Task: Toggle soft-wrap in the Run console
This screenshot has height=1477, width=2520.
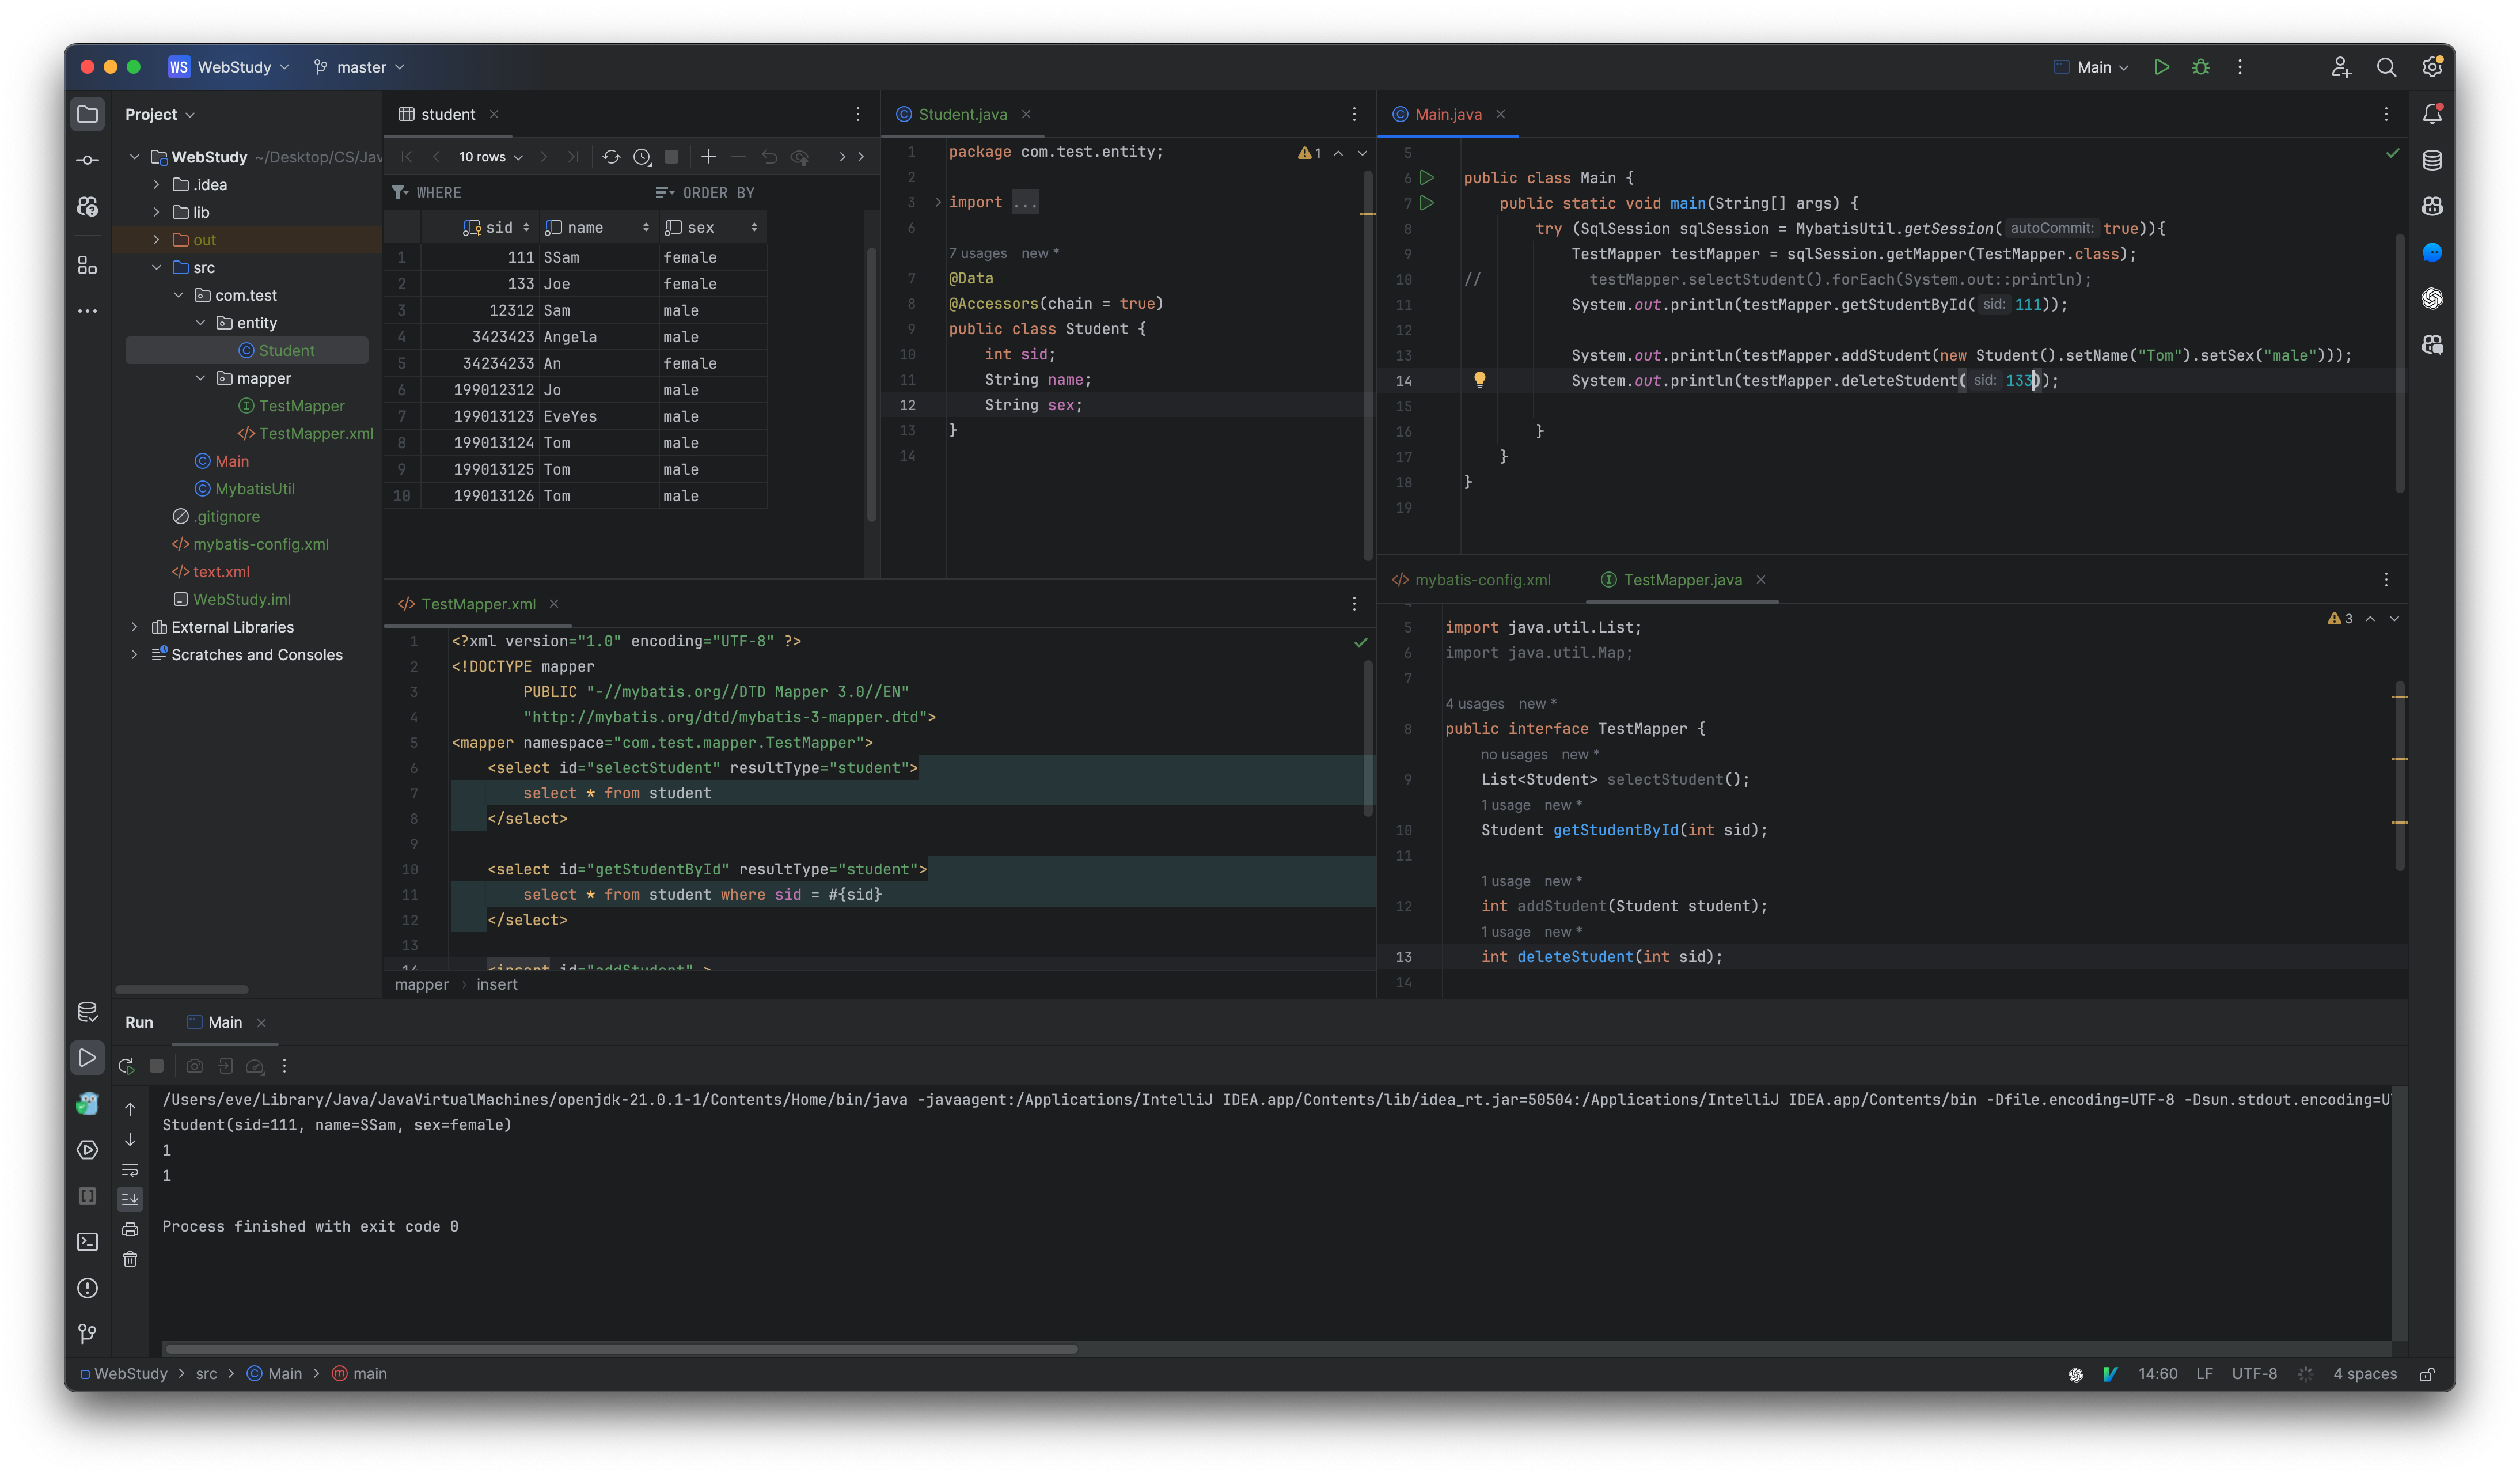Action: click(x=130, y=1169)
